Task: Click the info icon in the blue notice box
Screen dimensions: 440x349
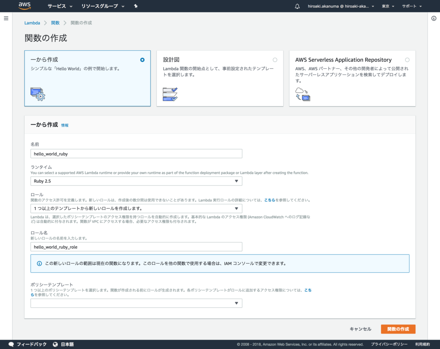Action: pyautogui.click(x=39, y=264)
